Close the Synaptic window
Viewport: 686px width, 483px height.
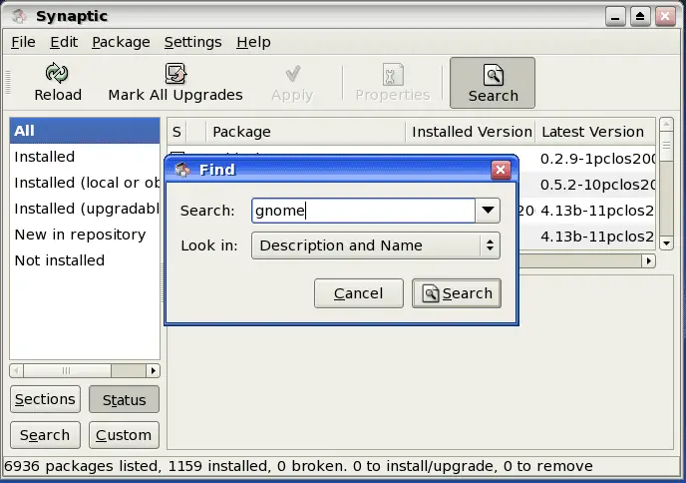665,17
